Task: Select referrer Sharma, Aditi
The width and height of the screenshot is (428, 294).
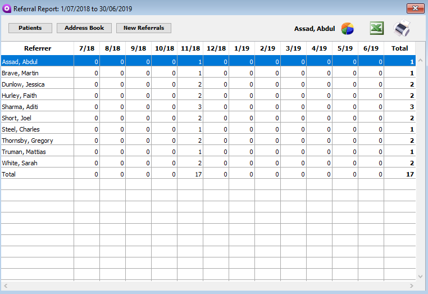Action: click(17, 107)
